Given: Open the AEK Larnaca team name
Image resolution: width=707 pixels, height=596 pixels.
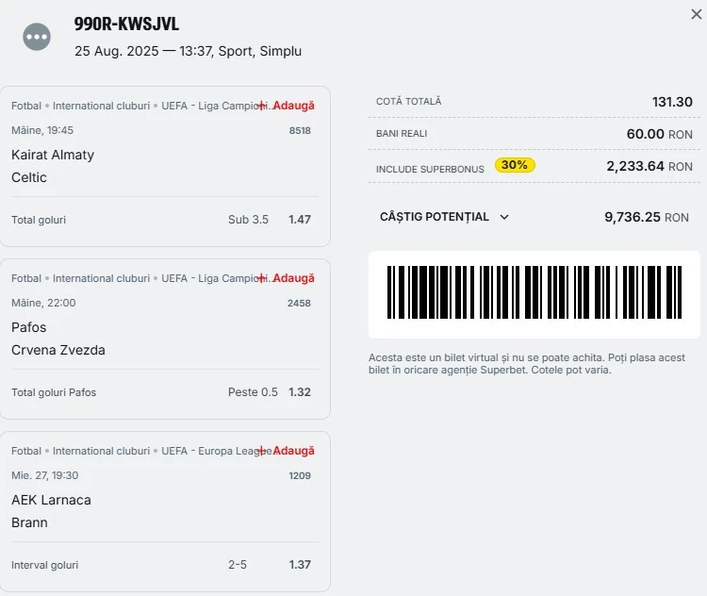Looking at the screenshot, I should coord(51,500).
